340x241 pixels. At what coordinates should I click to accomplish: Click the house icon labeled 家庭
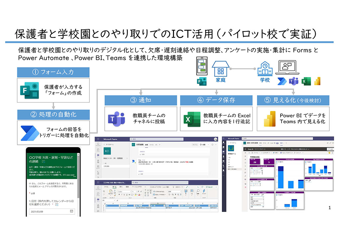tap(220, 69)
